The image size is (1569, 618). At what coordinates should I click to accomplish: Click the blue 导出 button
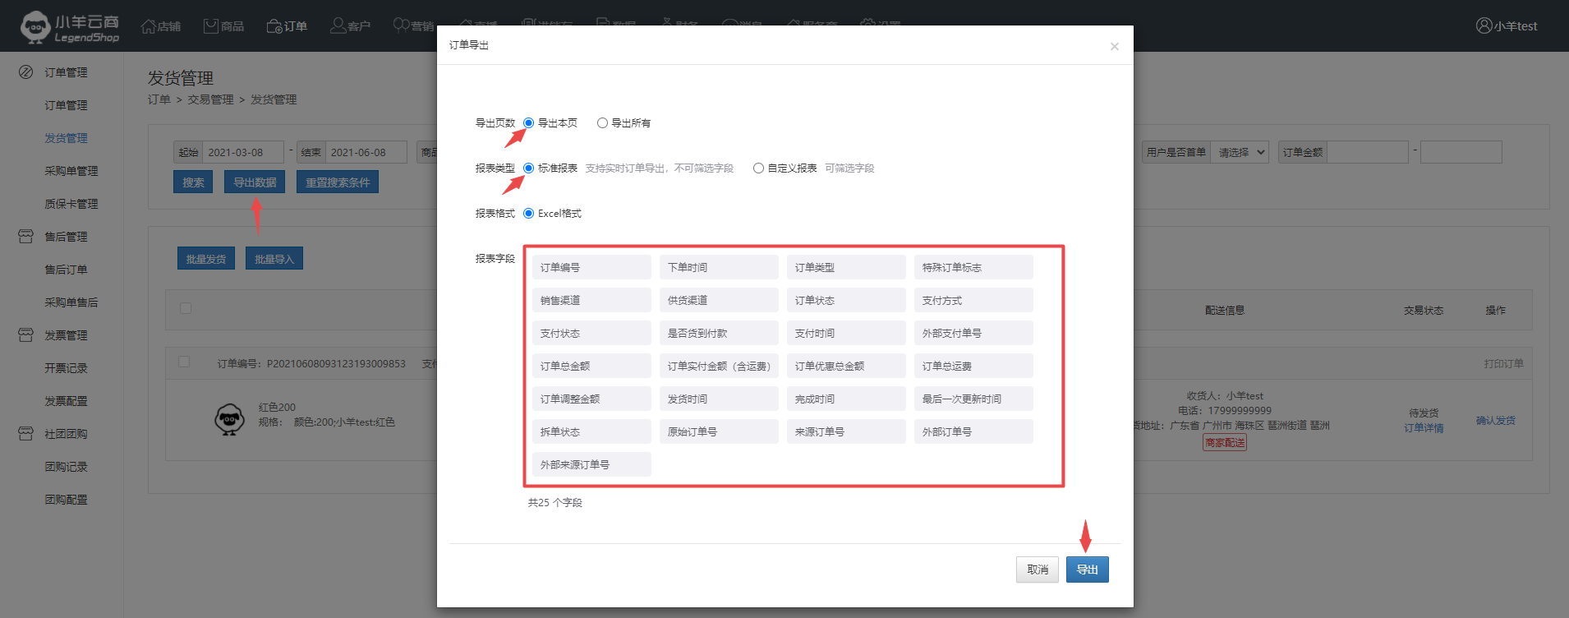pyautogui.click(x=1087, y=570)
